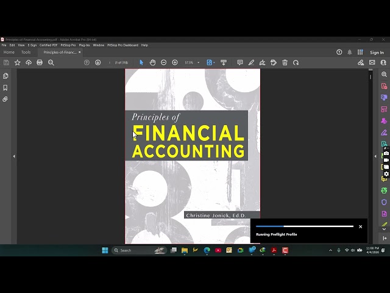Choose the Hand pan tool
The image size is (390, 293).
[152, 62]
